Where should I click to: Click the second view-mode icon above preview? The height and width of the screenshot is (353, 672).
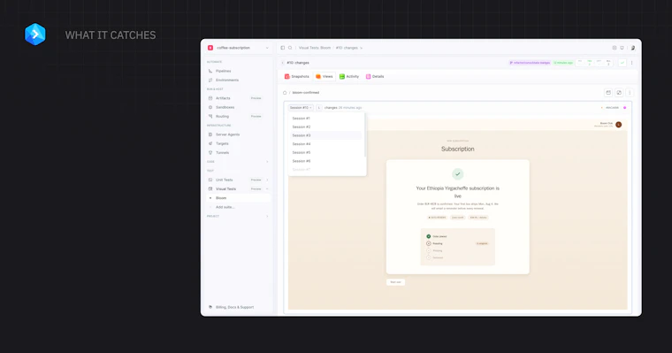[619, 93]
